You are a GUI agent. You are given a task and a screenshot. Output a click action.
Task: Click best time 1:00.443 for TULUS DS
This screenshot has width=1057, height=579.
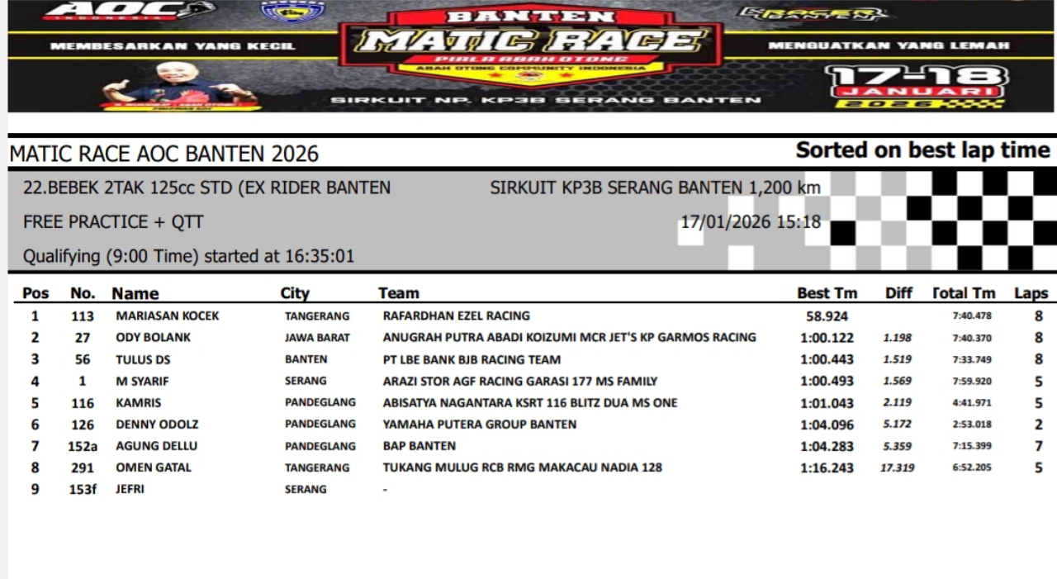(x=827, y=359)
